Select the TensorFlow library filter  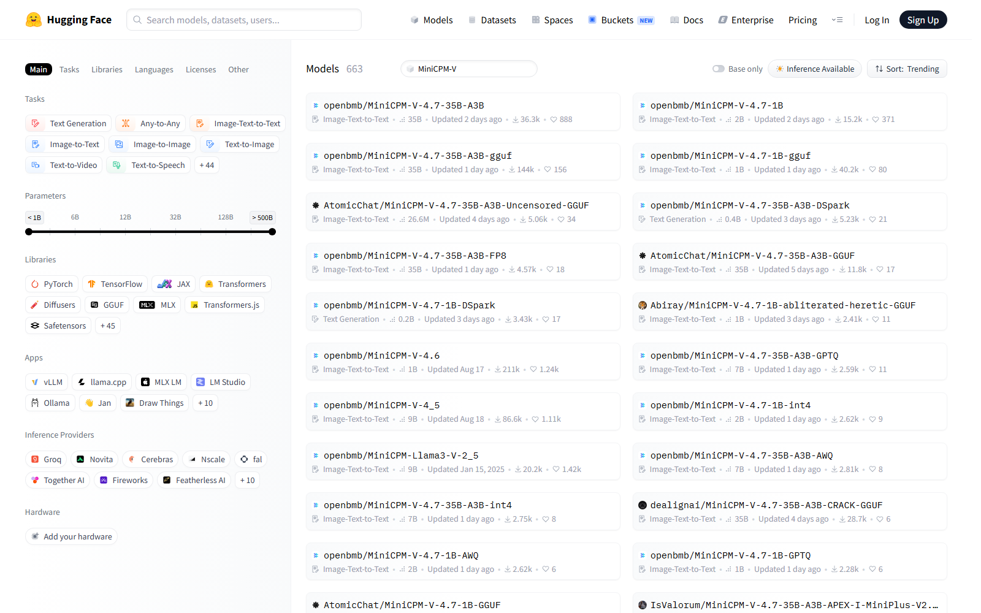point(115,284)
